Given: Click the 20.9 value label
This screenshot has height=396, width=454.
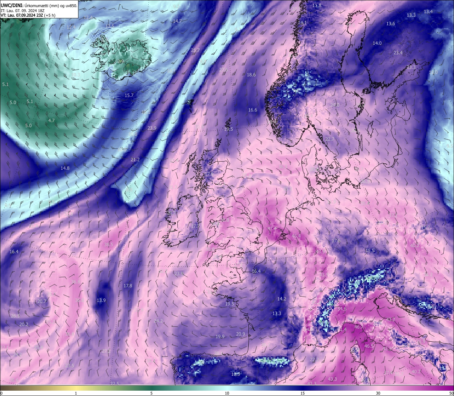Looking at the screenshot, I should pyautogui.click(x=240, y=334).
